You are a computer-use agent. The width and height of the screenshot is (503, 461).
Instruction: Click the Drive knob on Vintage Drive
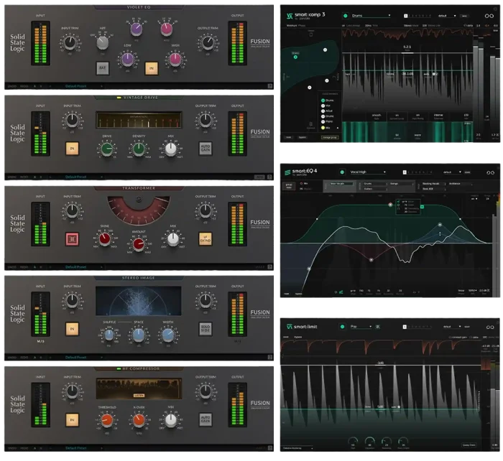(106, 149)
